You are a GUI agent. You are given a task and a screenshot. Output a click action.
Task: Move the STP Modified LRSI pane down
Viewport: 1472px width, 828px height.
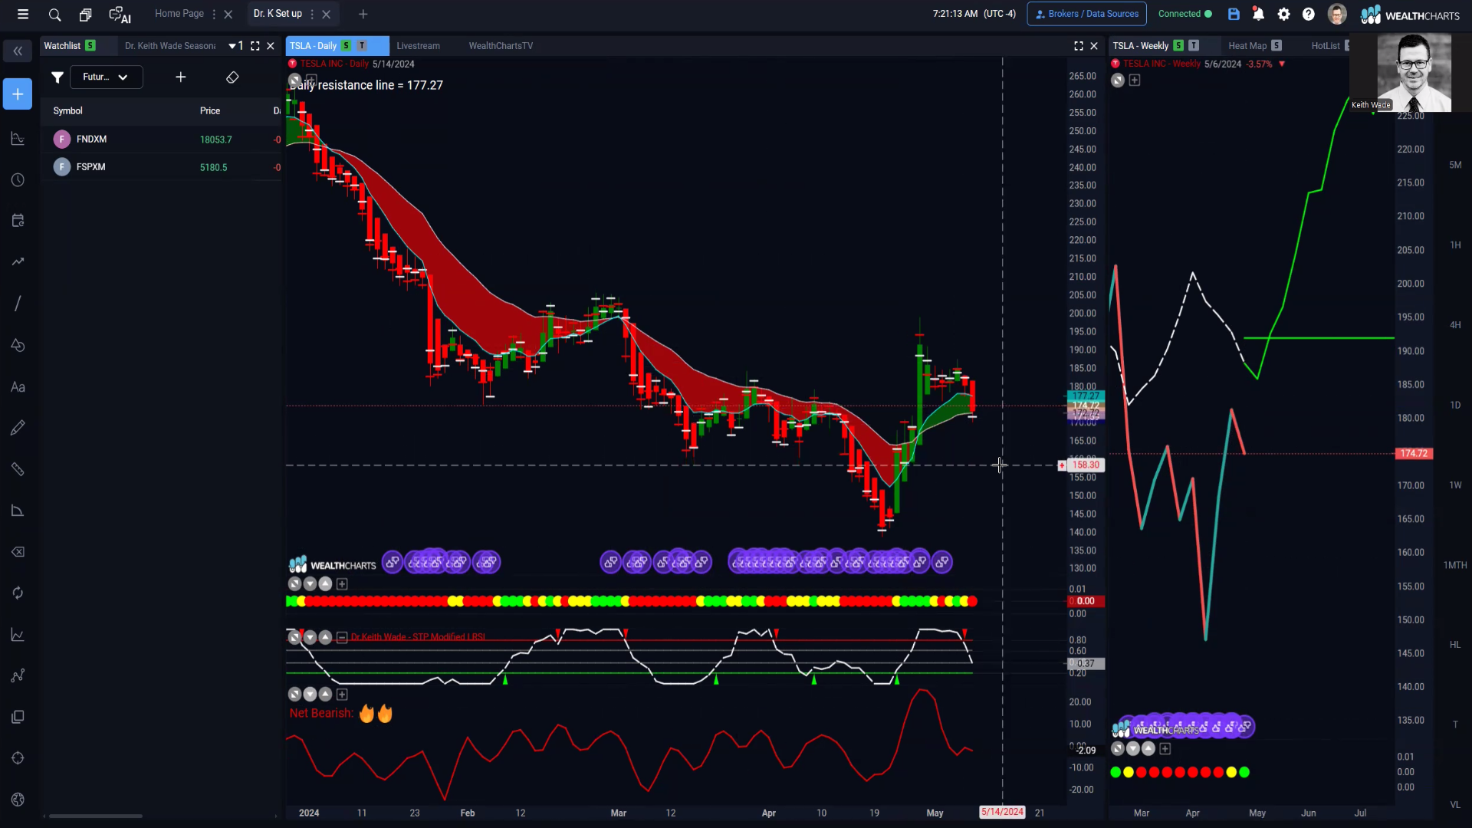click(310, 637)
